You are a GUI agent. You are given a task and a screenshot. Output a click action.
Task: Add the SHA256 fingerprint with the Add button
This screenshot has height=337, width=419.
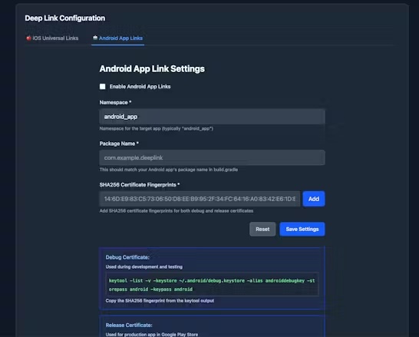click(x=314, y=199)
